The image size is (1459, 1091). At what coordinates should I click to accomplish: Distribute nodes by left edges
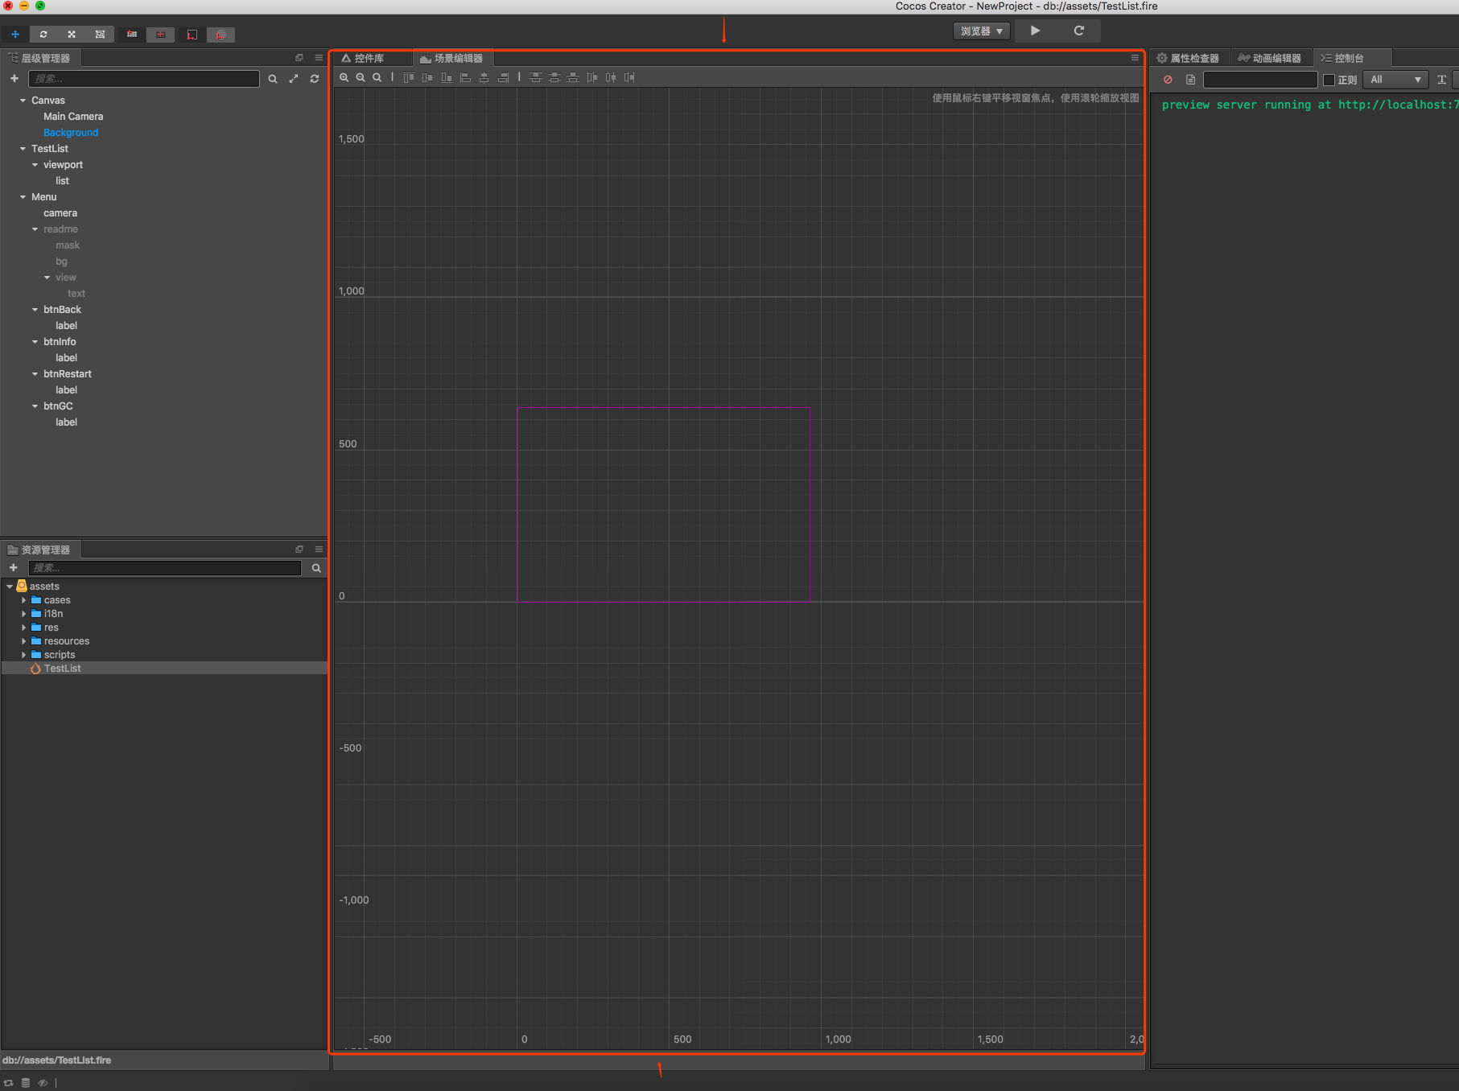pyautogui.click(x=592, y=77)
